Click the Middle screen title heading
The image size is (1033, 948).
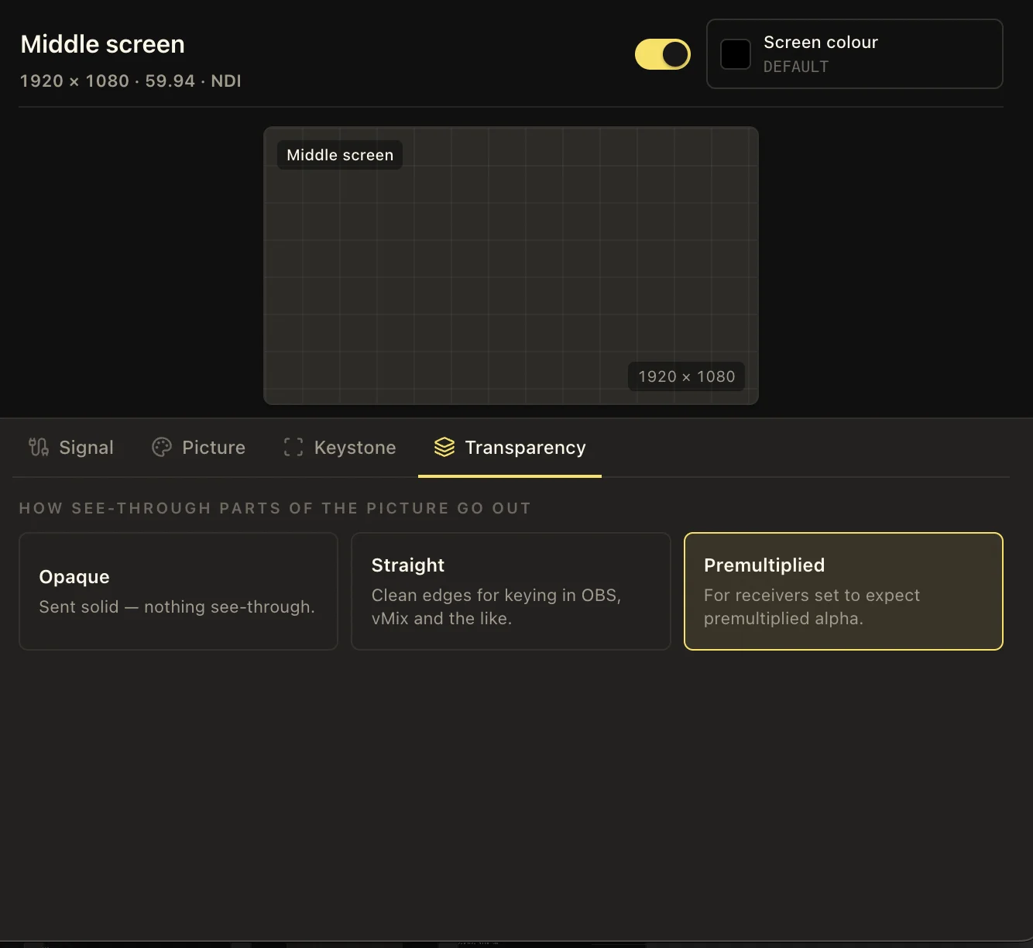[102, 44]
